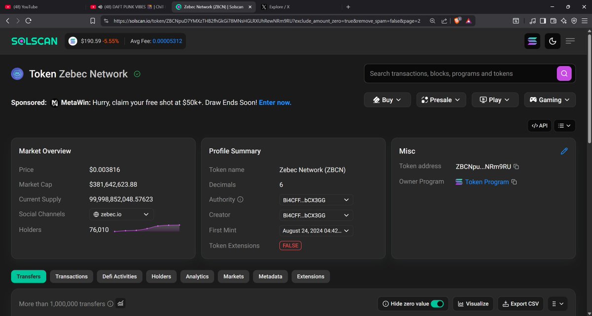Click the Holders trend sparkline chart
The height and width of the screenshot is (316, 592).
pos(147,228)
